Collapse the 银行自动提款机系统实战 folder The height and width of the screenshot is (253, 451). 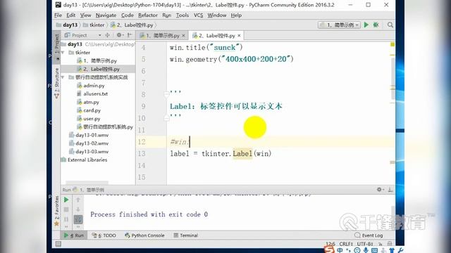pyautogui.click(x=63, y=77)
